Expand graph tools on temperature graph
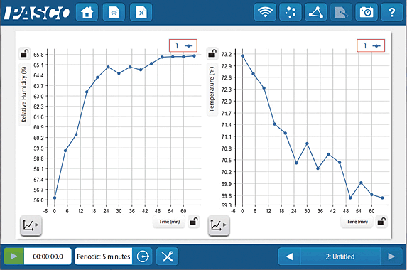The height and width of the screenshot is (270, 407). point(219,225)
